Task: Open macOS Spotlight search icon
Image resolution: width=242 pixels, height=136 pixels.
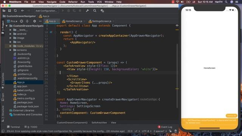Action: [226, 2]
